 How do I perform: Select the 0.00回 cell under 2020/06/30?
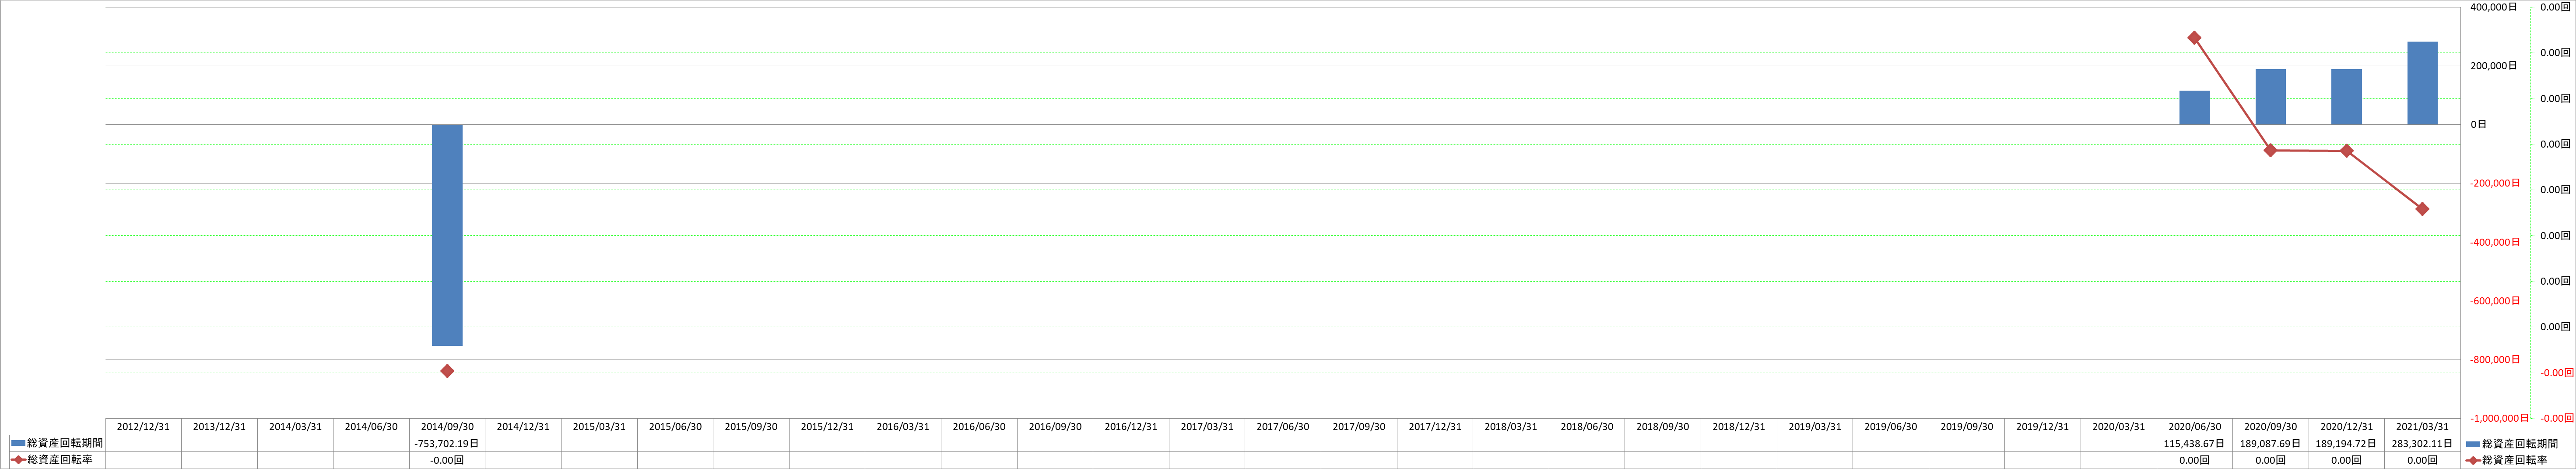coord(2195,460)
